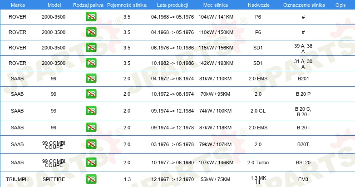
Task: Click engine code 39 A, 38 A
Action: pos(303,49)
